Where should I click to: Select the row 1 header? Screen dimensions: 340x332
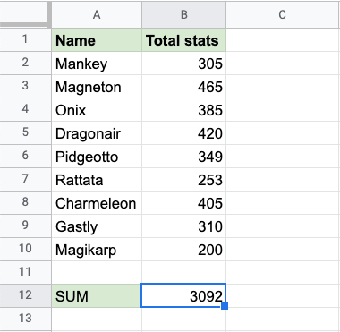[x=25, y=40]
